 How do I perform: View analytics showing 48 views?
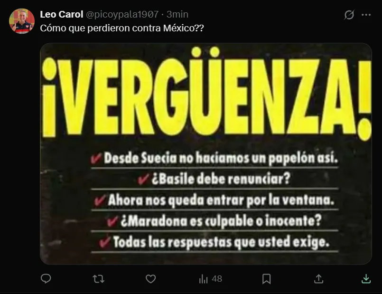coord(210,279)
